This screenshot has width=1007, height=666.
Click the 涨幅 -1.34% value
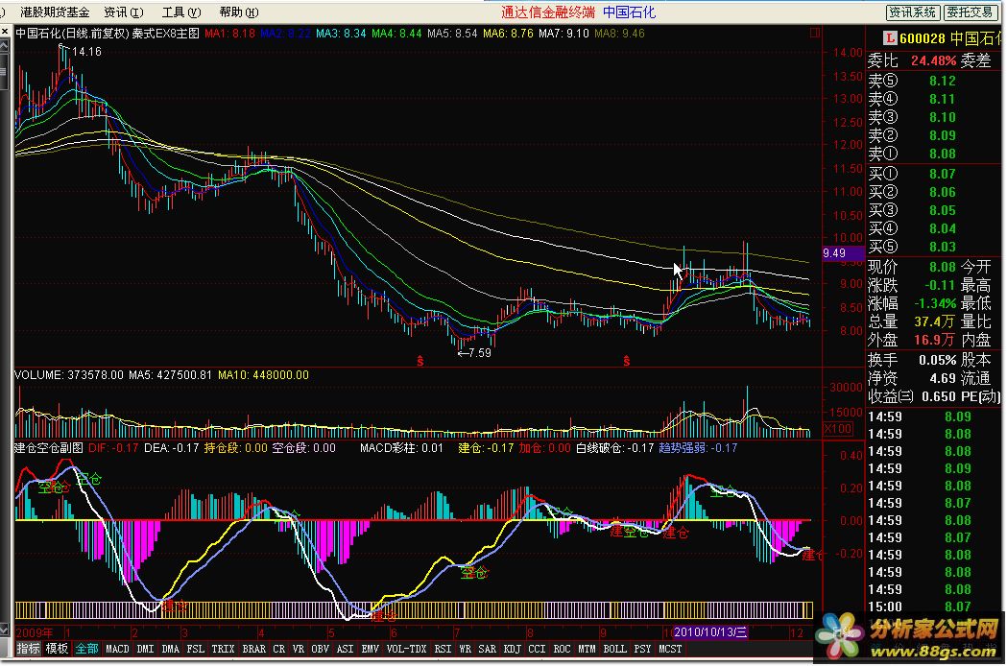(x=935, y=303)
